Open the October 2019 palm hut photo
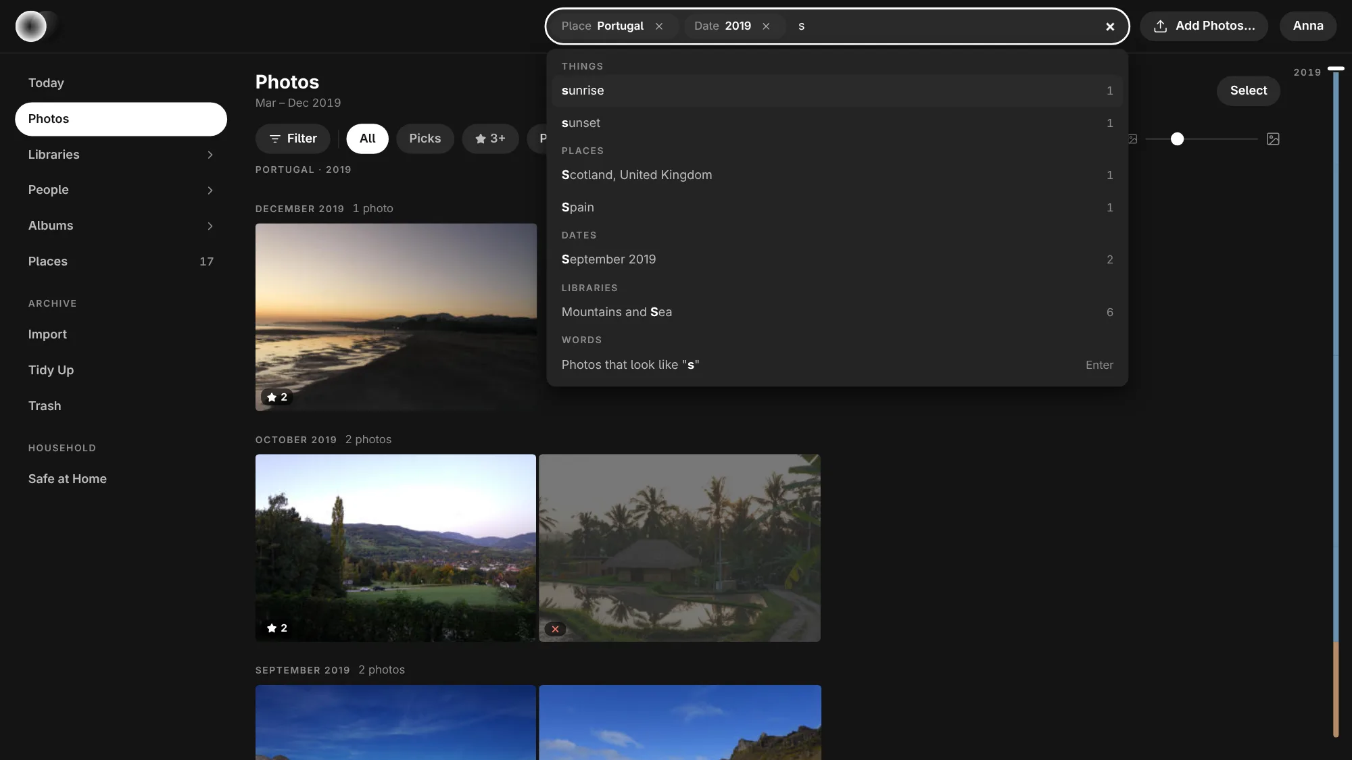This screenshot has height=760, width=1352. tap(679, 548)
